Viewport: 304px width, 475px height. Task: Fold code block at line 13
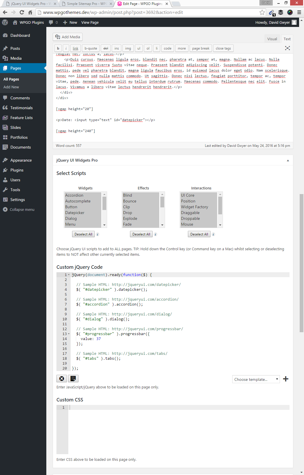pyautogui.click(x=69, y=334)
